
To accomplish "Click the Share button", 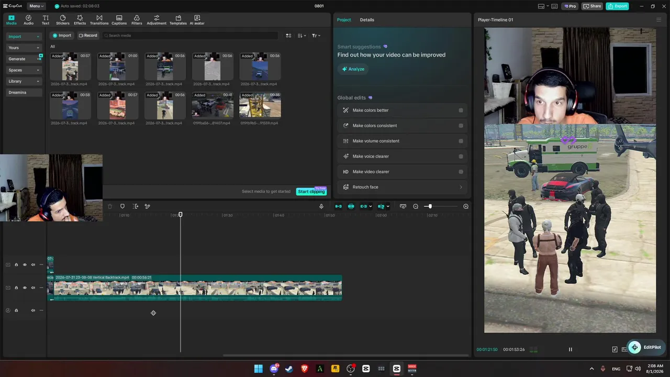I will click(x=592, y=6).
